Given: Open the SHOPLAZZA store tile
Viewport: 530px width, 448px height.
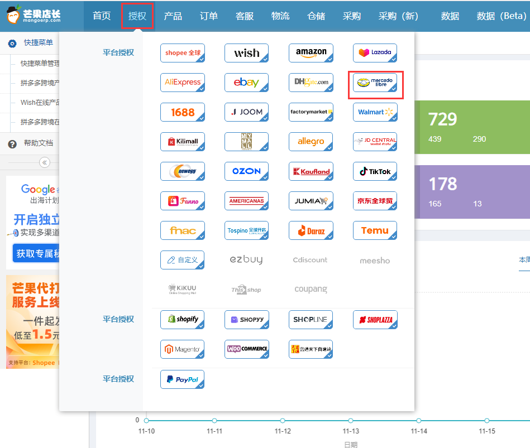Looking at the screenshot, I should coord(375,319).
